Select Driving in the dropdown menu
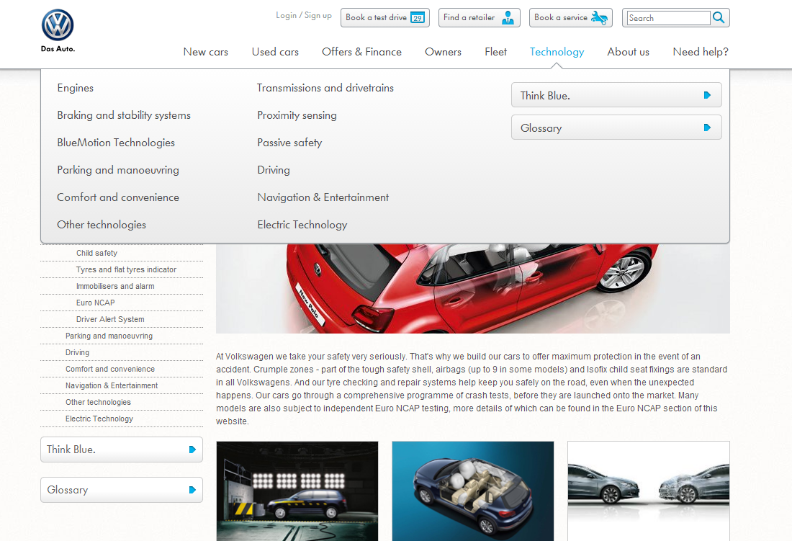 pos(274,170)
